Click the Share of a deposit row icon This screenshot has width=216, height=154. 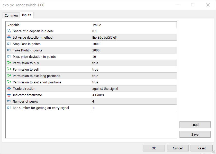tap(9, 31)
